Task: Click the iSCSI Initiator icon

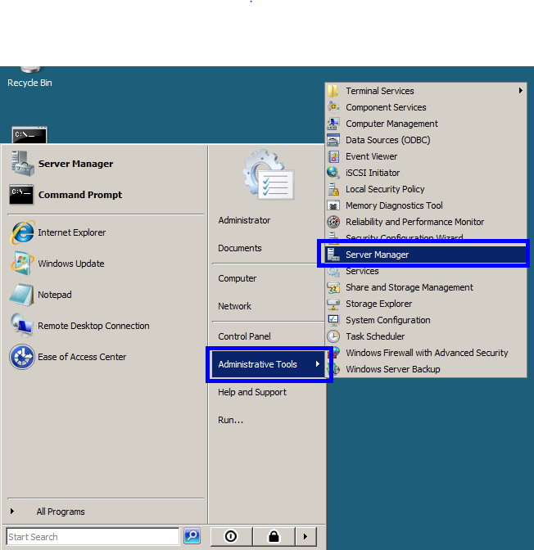Action: tap(333, 173)
